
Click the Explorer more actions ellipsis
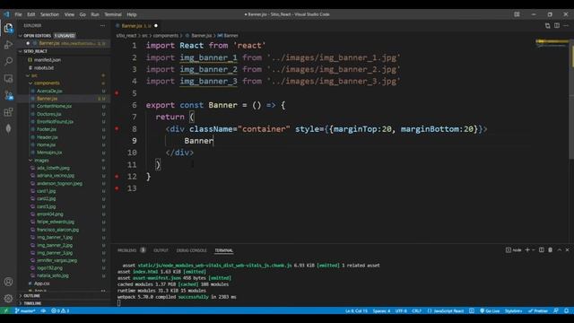(x=102, y=26)
